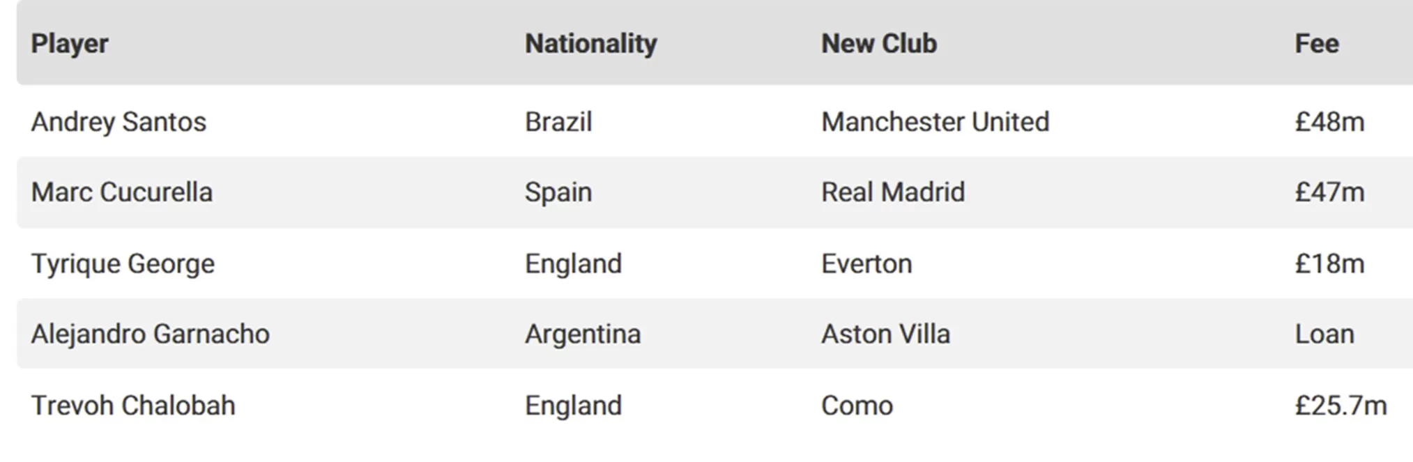The width and height of the screenshot is (1413, 462).
Task: Click the Manchester United club cell
Action: tap(935, 122)
